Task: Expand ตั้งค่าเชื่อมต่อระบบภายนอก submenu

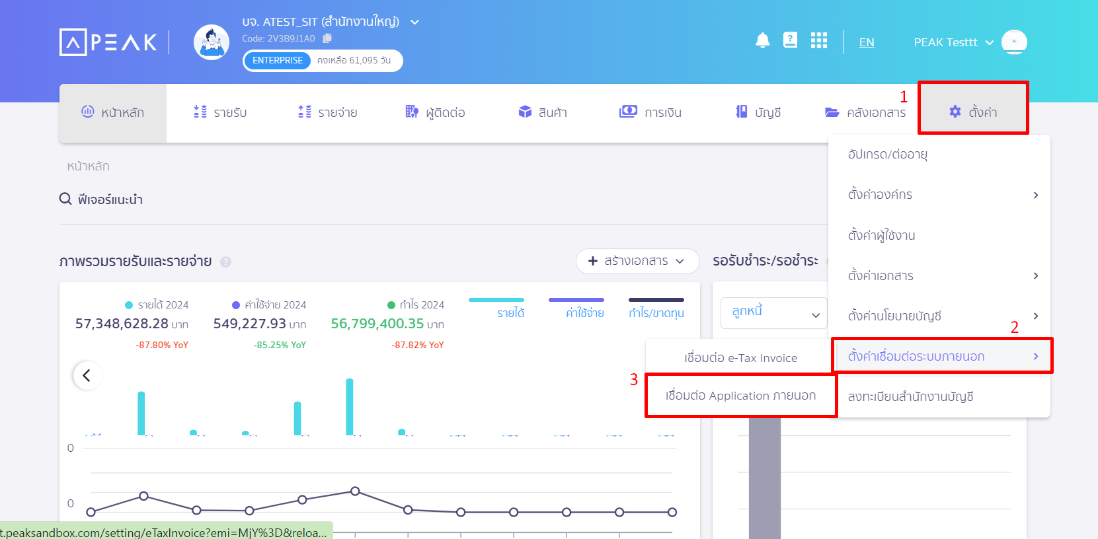Action: 942,356
